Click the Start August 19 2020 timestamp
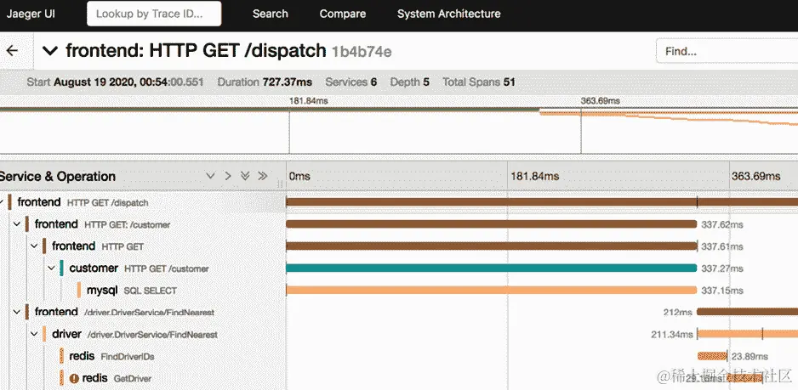Viewport: 798px width, 390px height. (x=115, y=82)
